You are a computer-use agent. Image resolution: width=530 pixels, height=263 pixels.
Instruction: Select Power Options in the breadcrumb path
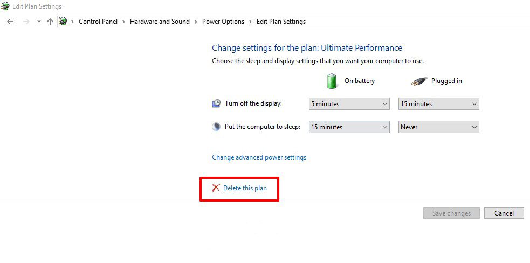coord(223,22)
